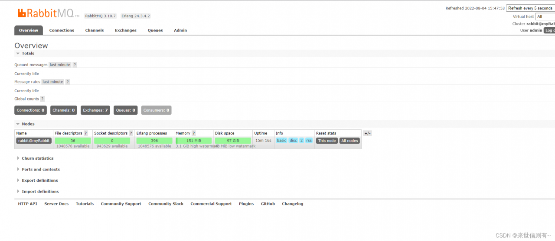555x241 pixels.
Task: Open the Virtual host dropdown
Action: pos(545,16)
